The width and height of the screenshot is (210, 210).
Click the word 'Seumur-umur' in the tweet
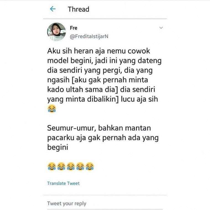coord(72,128)
